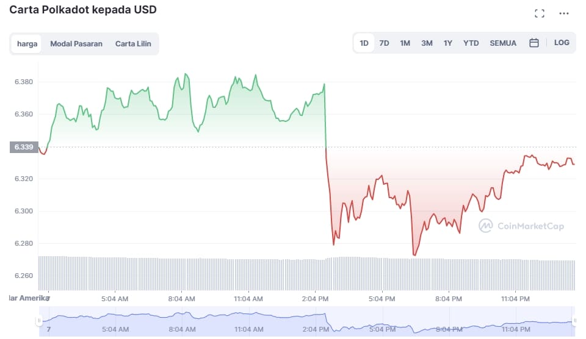Image resolution: width=586 pixels, height=339 pixels.
Task: Select the 7D time range
Action: tap(384, 43)
